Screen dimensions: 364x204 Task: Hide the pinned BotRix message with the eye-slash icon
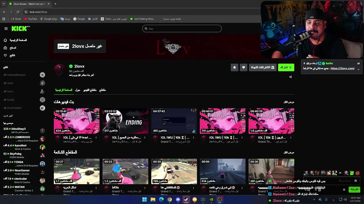(358, 63)
